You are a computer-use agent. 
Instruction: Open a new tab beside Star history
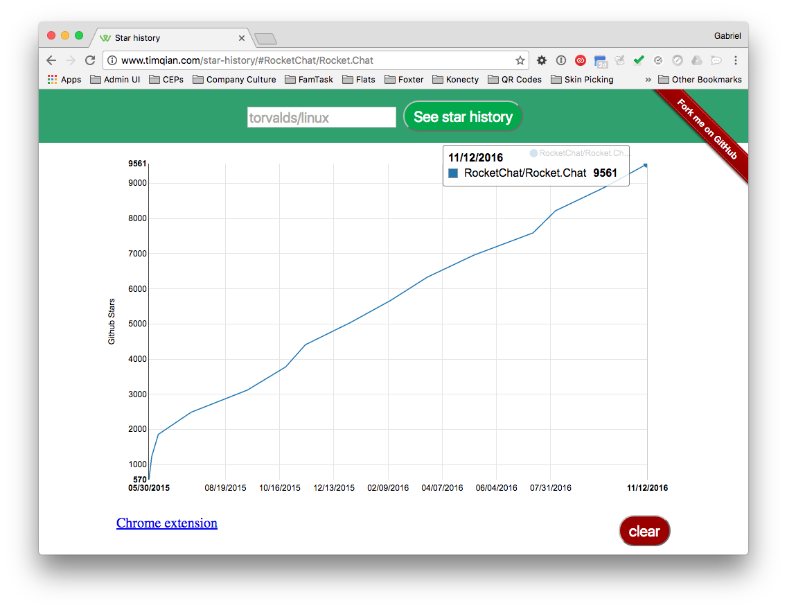coord(265,39)
